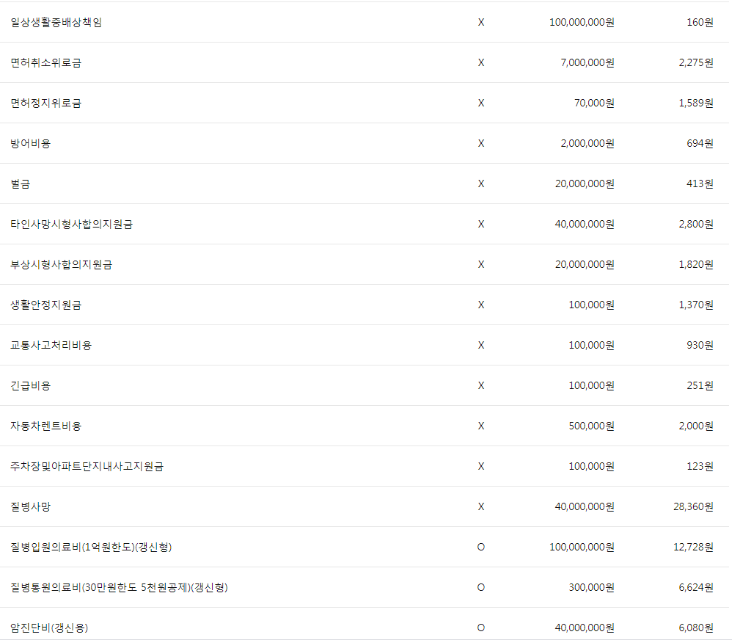The width and height of the screenshot is (732, 640).
Task: Click the 28,360원 premium value
Action: point(693,507)
